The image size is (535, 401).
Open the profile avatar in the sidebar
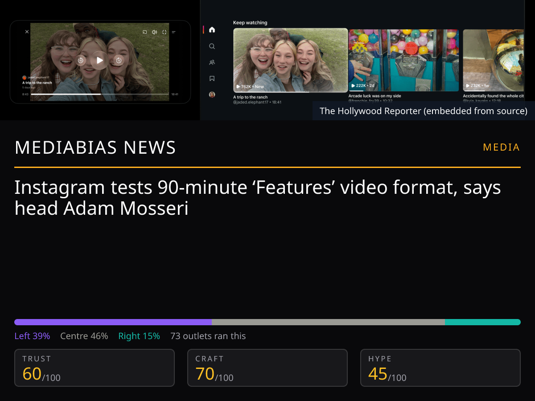[212, 94]
